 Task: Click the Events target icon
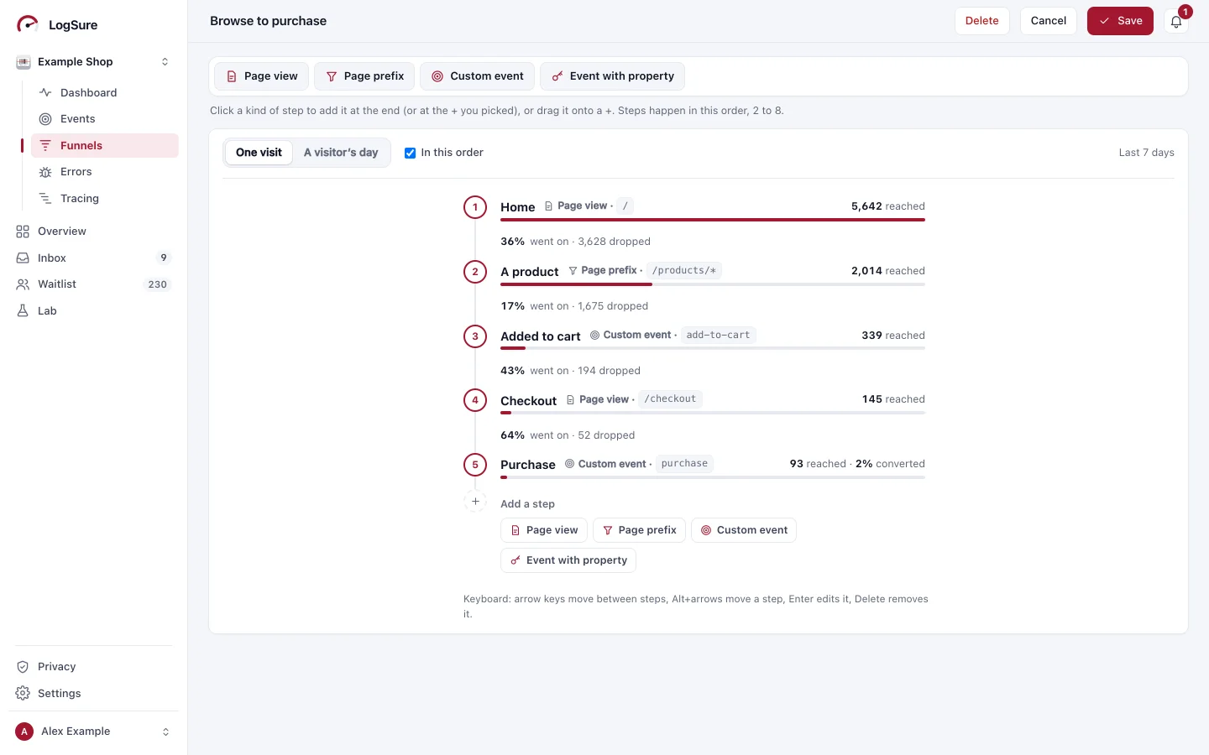tap(45, 119)
